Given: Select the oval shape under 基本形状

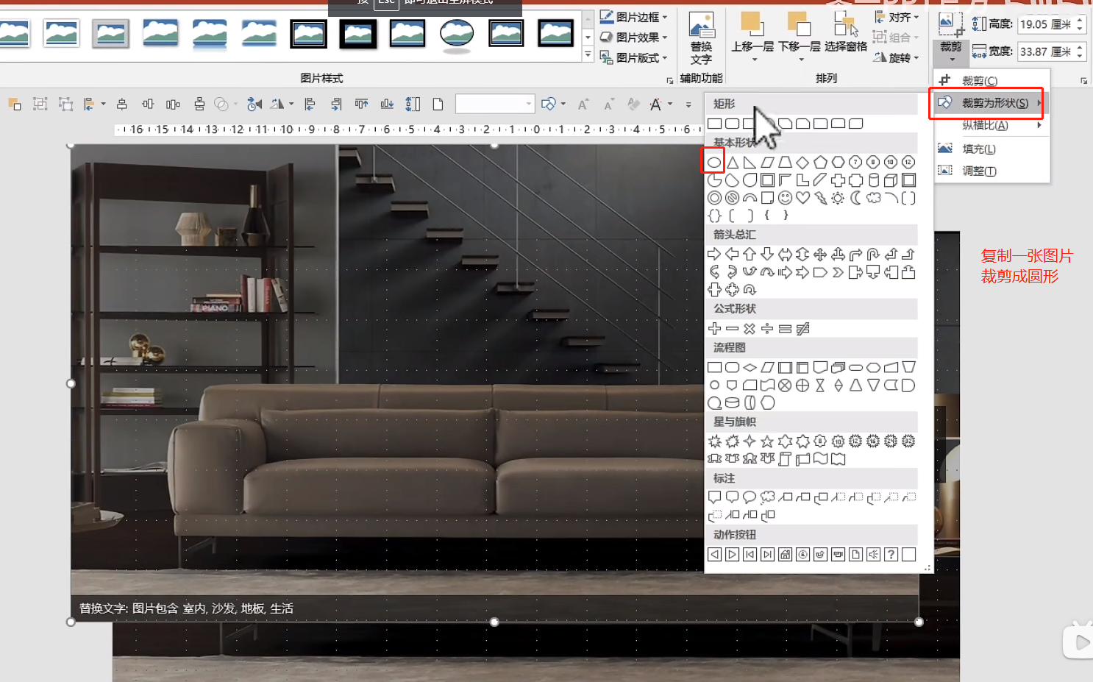Looking at the screenshot, I should (x=713, y=162).
